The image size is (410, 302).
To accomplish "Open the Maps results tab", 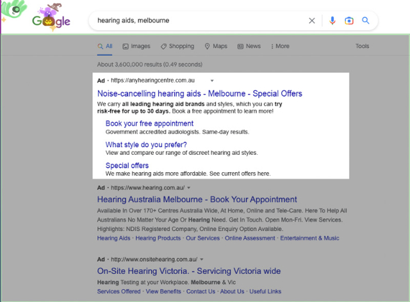I will 216,46.
